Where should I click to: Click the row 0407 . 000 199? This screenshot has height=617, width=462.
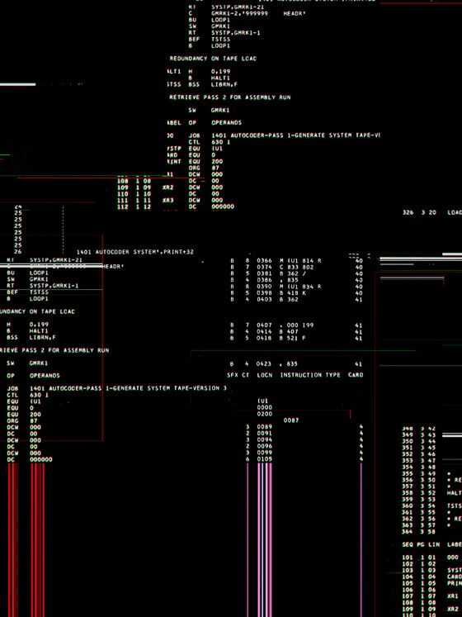coord(296,325)
